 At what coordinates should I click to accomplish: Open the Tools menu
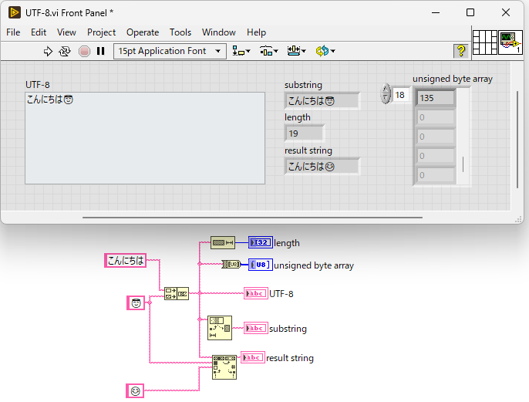(x=180, y=32)
